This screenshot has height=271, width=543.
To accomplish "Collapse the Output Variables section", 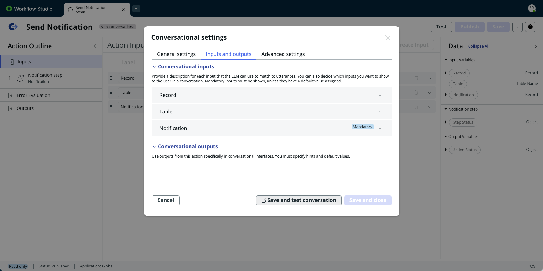I will 446,137.
